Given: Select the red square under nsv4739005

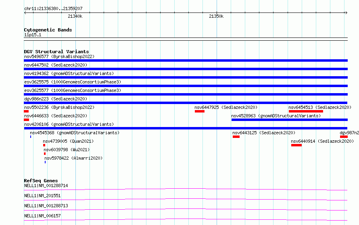Looking at the screenshot, I should click(x=44, y=145).
